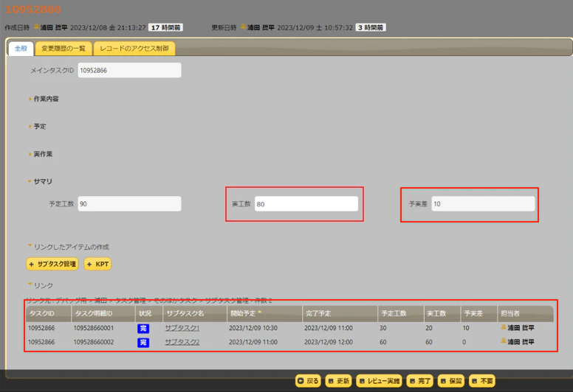Open the 変更履歴の一覧 tab
573x392 pixels.
(64, 49)
